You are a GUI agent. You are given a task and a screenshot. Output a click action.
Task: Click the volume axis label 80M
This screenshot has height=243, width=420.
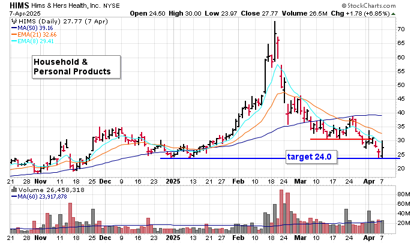click(404, 194)
